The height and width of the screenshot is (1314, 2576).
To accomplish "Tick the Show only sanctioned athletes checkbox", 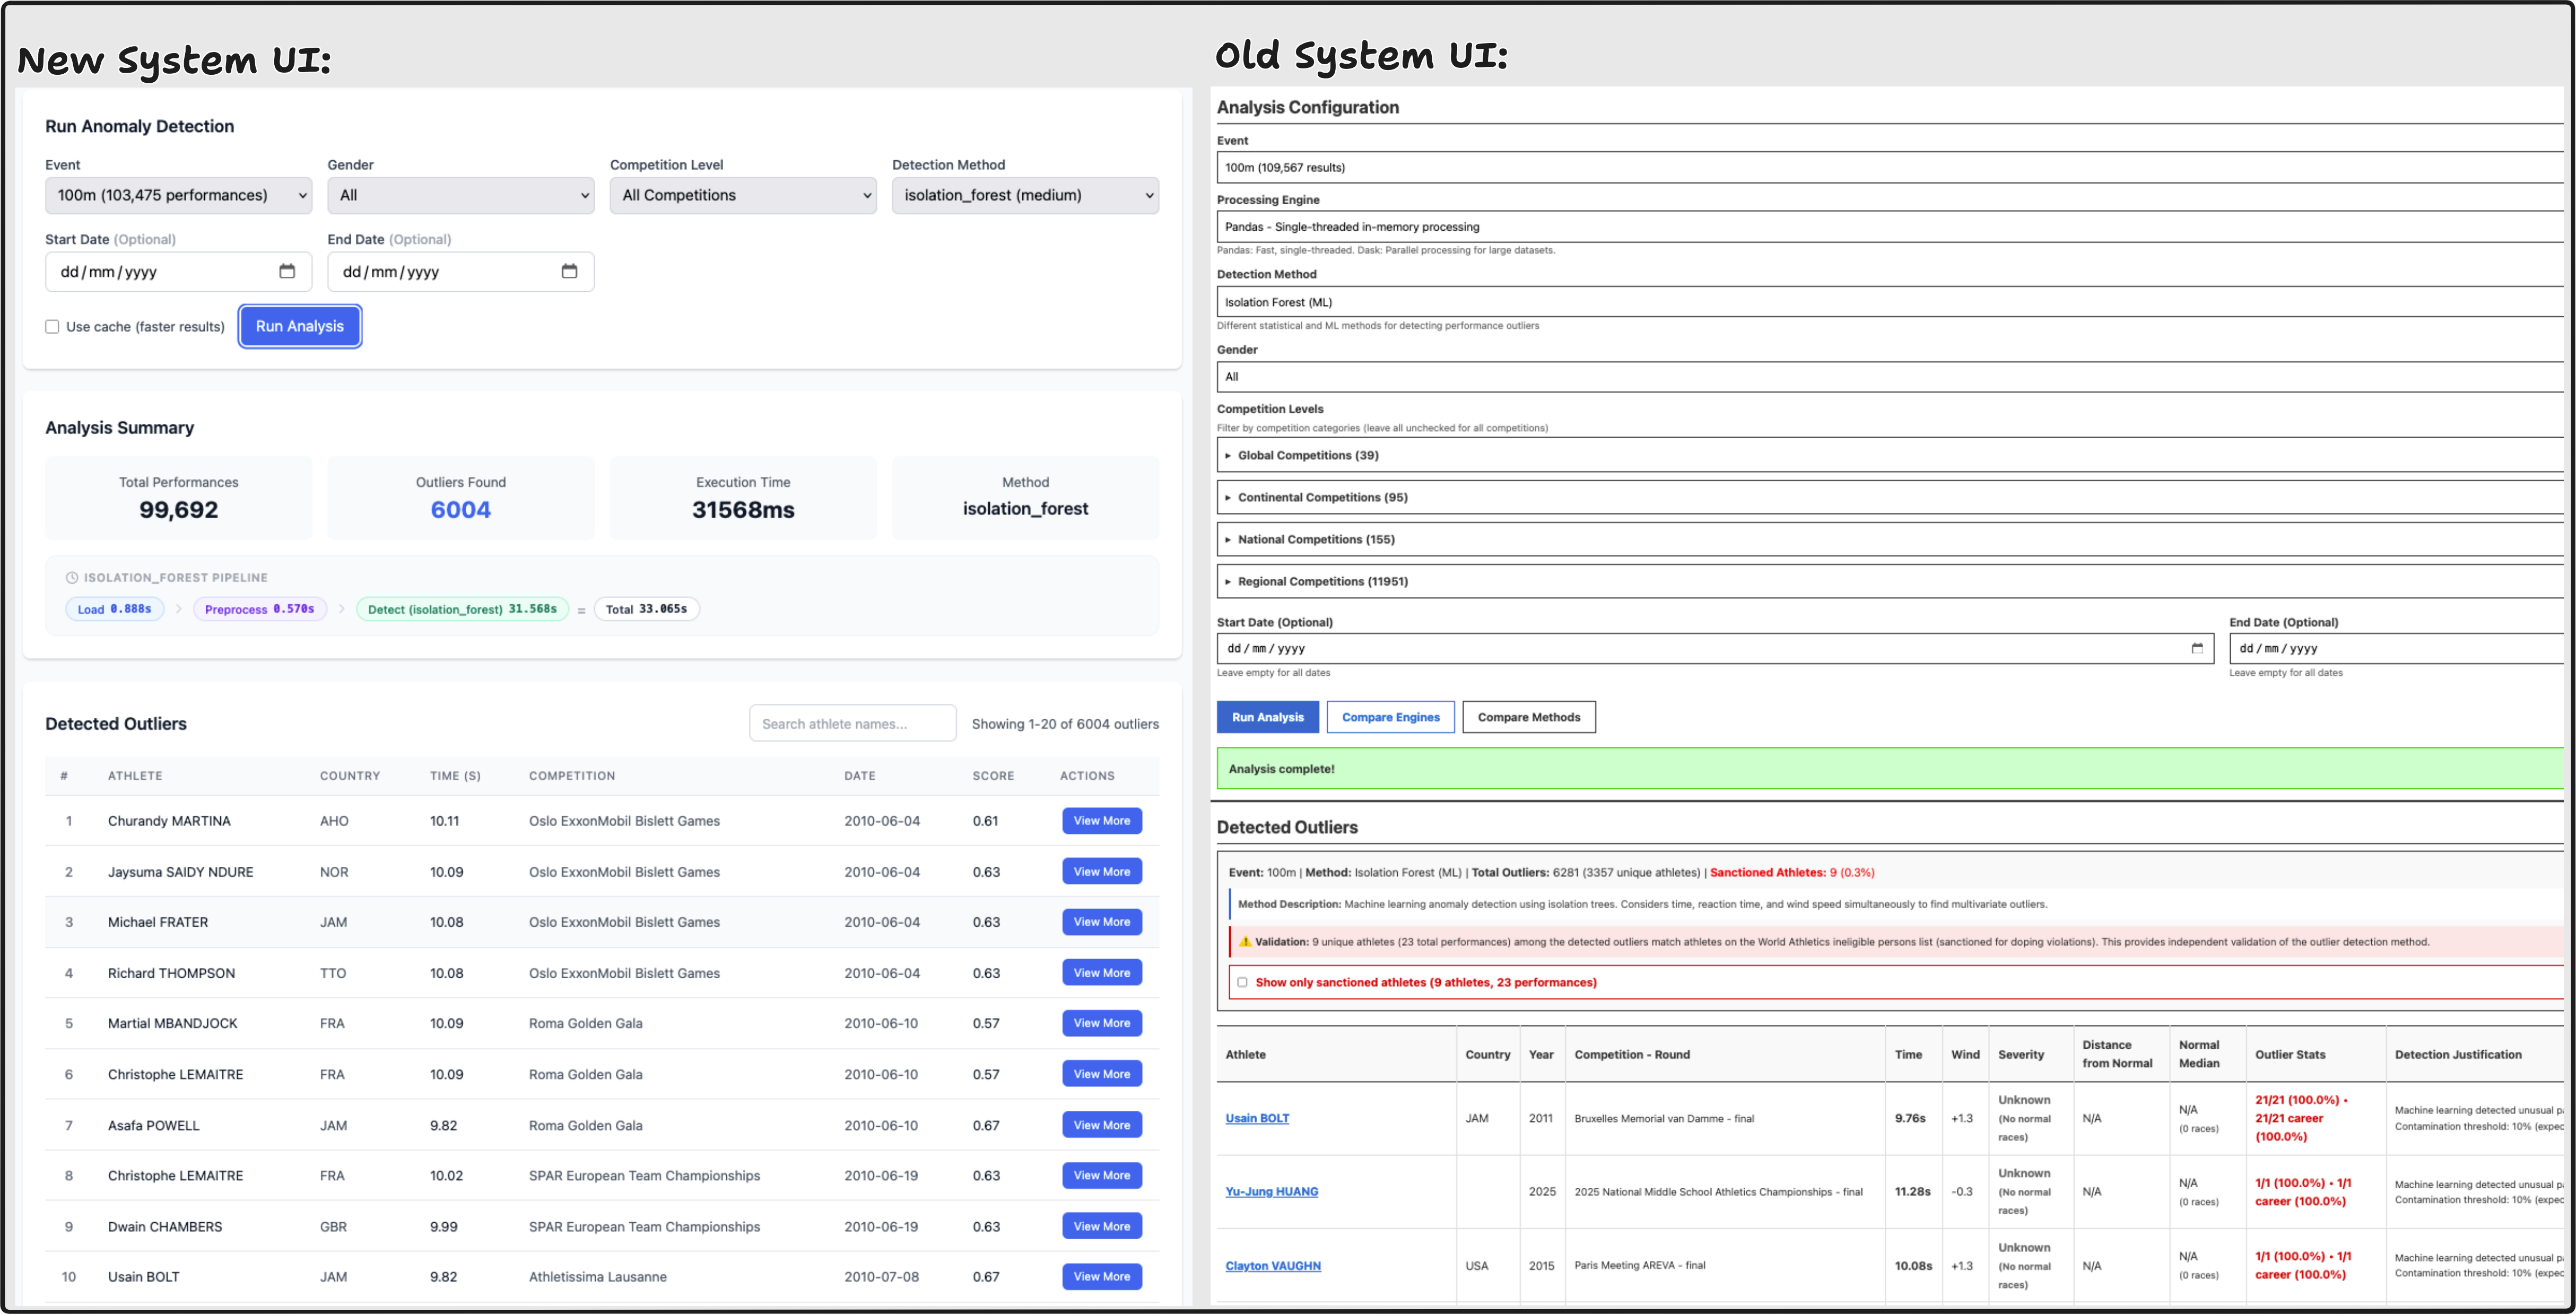I will [x=1242, y=982].
